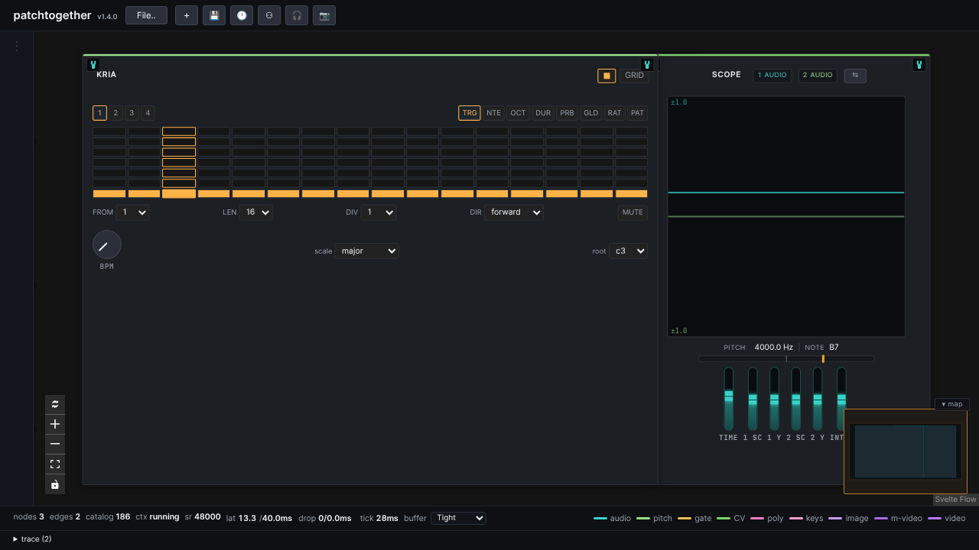This screenshot has width=979, height=550.
Task: Click the port icon on the SCOPE module
Action: click(x=919, y=65)
